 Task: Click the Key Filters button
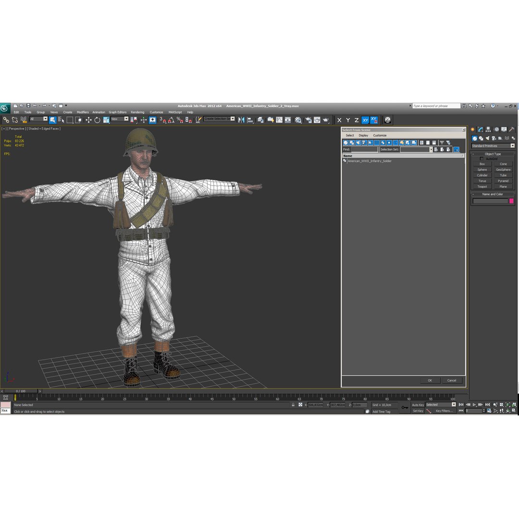click(x=444, y=411)
